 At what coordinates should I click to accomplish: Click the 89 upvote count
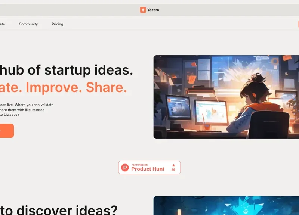coord(173,169)
